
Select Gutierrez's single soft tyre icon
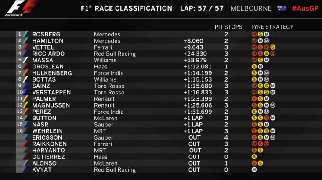(x=254, y=156)
